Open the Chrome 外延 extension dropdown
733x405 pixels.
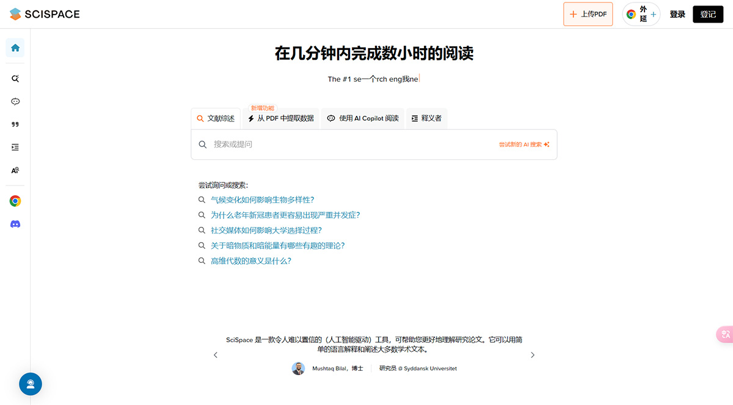coord(640,13)
